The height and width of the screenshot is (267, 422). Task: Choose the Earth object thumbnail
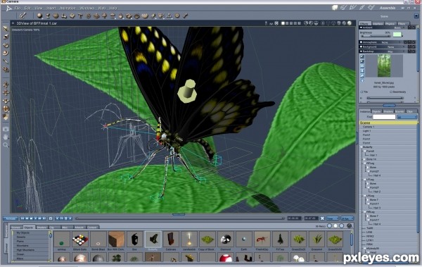[x=244, y=240]
